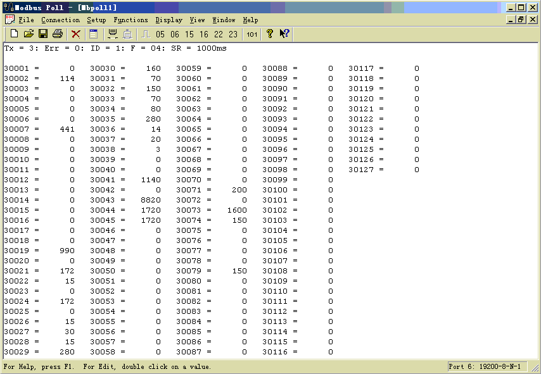Viewport: 541px width, 374px height.
Task: Select function 16 toolbar button
Action: [204, 34]
